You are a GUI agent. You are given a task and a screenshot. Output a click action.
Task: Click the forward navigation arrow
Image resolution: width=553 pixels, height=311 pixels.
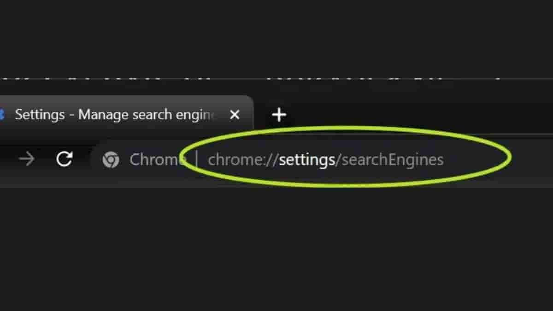click(27, 159)
